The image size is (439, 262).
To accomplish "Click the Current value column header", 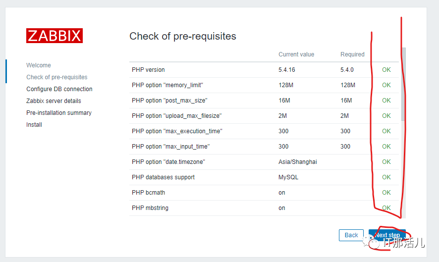I will [296, 54].
